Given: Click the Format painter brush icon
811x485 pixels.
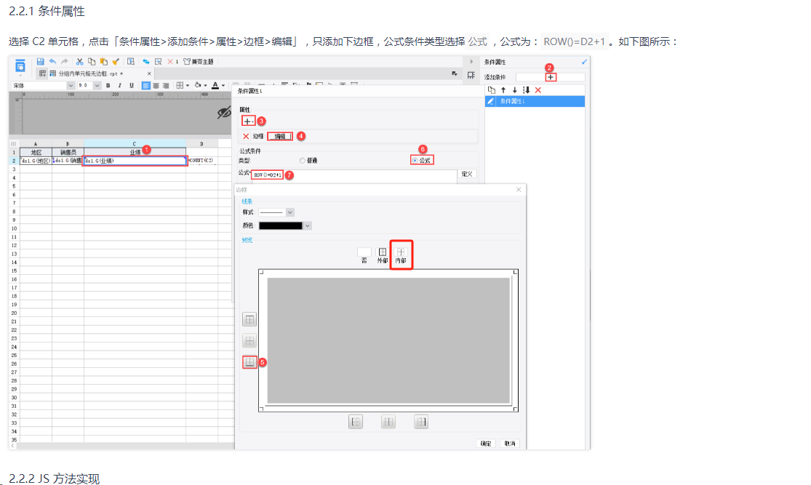Looking at the screenshot, I should [x=116, y=62].
